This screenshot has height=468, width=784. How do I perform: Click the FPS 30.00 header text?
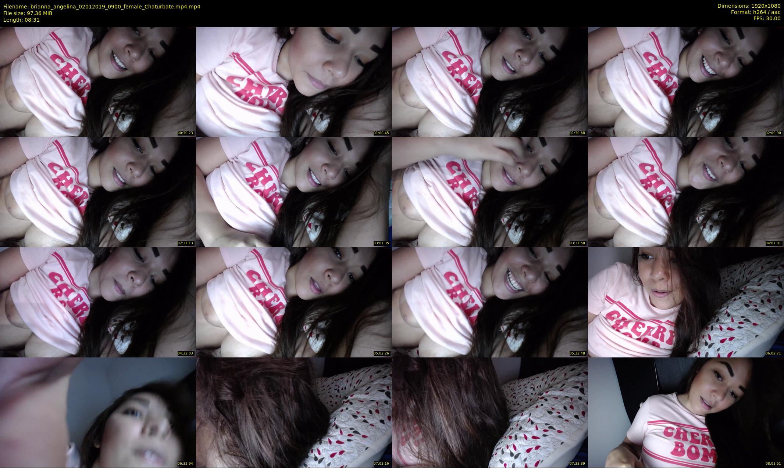point(767,18)
